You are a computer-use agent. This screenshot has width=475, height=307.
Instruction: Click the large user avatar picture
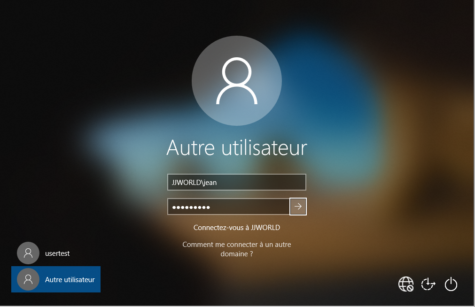tap(237, 81)
